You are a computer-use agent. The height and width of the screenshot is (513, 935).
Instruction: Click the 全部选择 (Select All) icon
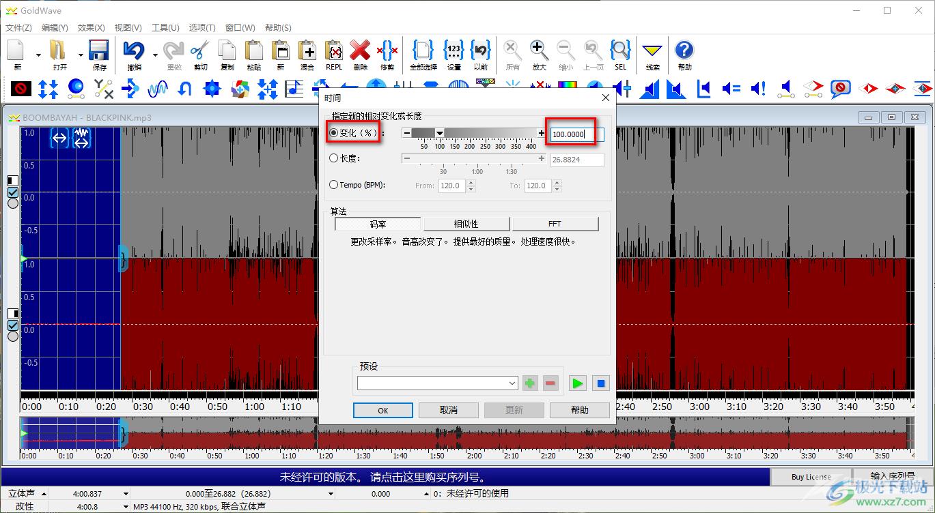tap(423, 50)
